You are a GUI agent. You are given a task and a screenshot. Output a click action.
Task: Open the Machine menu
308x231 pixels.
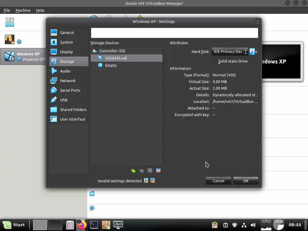click(x=23, y=11)
